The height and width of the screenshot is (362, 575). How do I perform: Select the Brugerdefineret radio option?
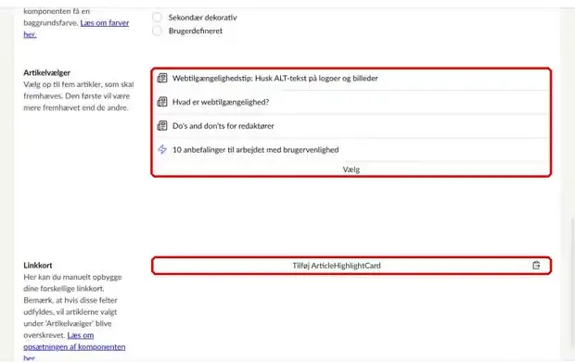tap(157, 31)
